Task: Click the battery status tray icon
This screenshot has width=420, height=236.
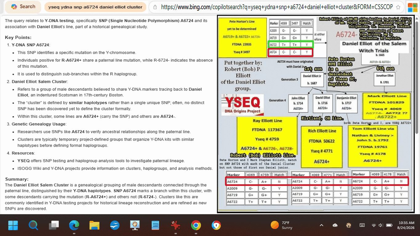Action: pyautogui.click(x=389, y=225)
